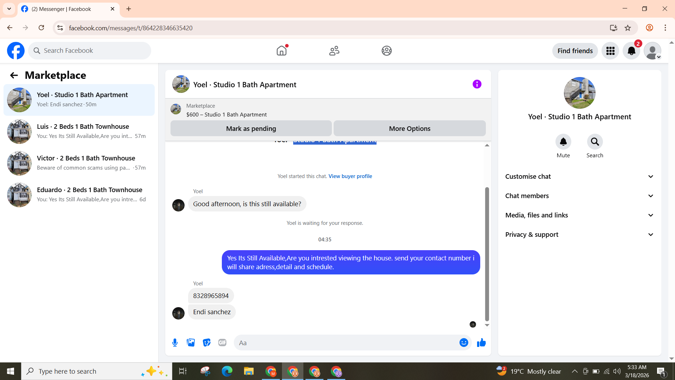The width and height of the screenshot is (675, 380).
Task: Expand Chat members section
Action: coord(579,196)
